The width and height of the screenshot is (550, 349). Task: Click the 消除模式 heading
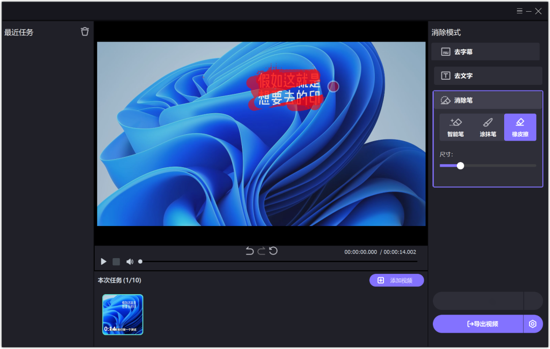[446, 33]
